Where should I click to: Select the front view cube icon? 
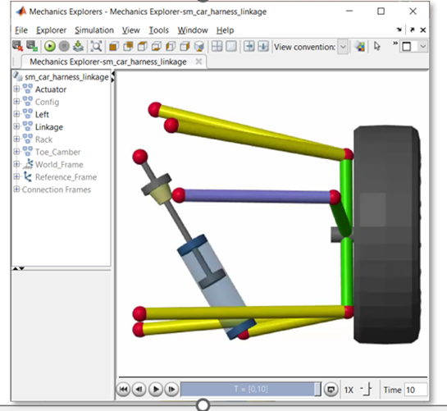pos(114,46)
